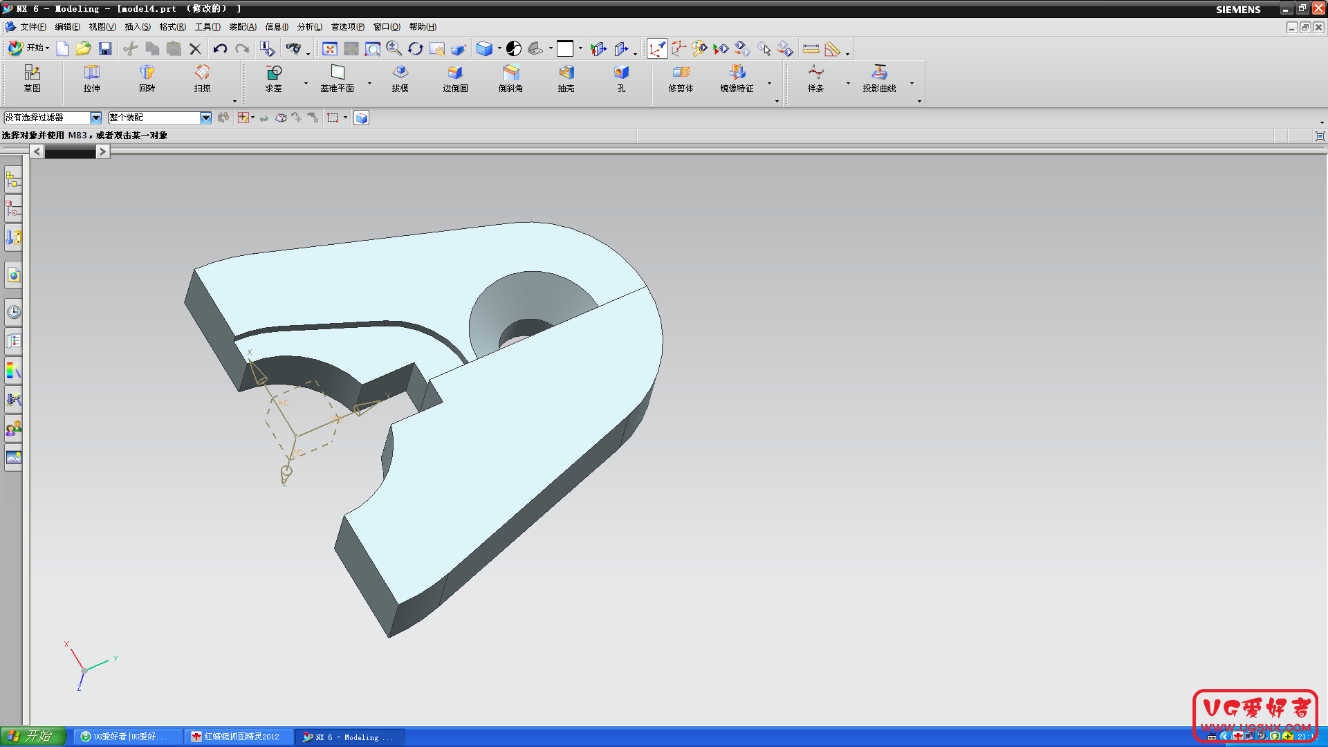Screen dimensions: 1328x747
Task: Select Project Curve (投影曲线)
Action: pyautogui.click(x=880, y=78)
